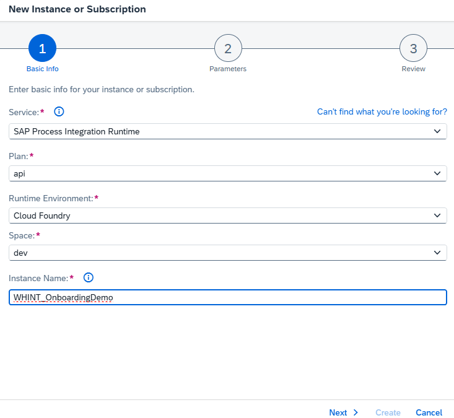
Task: Click the info icon beside Service label
Action: pyautogui.click(x=59, y=112)
